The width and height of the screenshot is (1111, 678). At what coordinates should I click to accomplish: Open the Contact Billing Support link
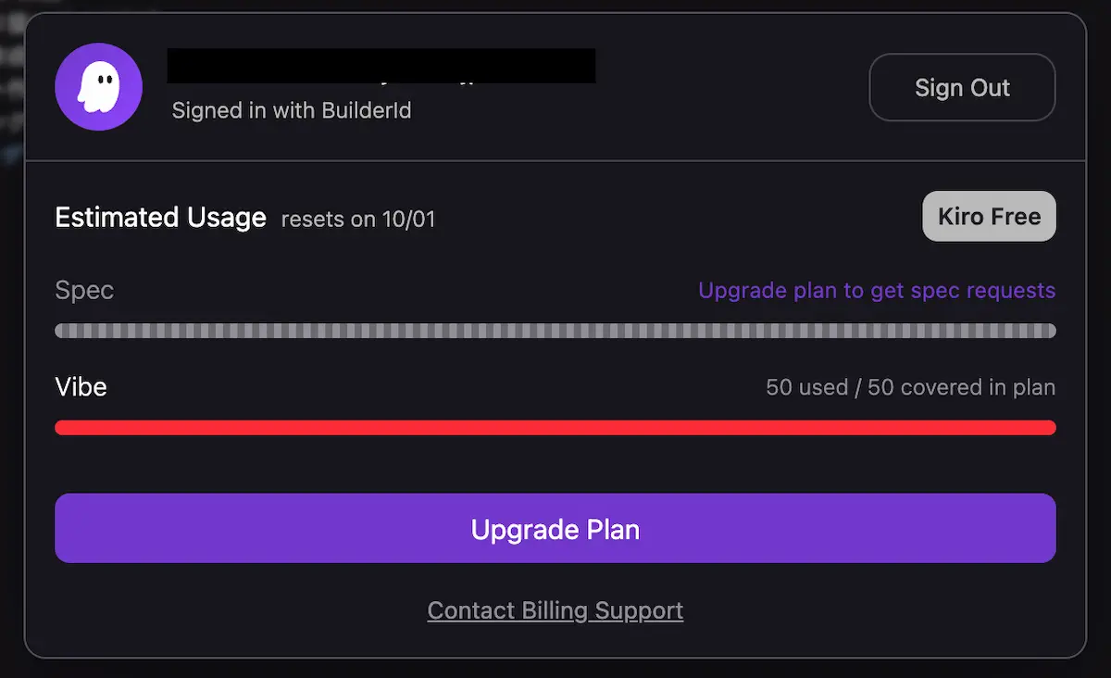555,611
